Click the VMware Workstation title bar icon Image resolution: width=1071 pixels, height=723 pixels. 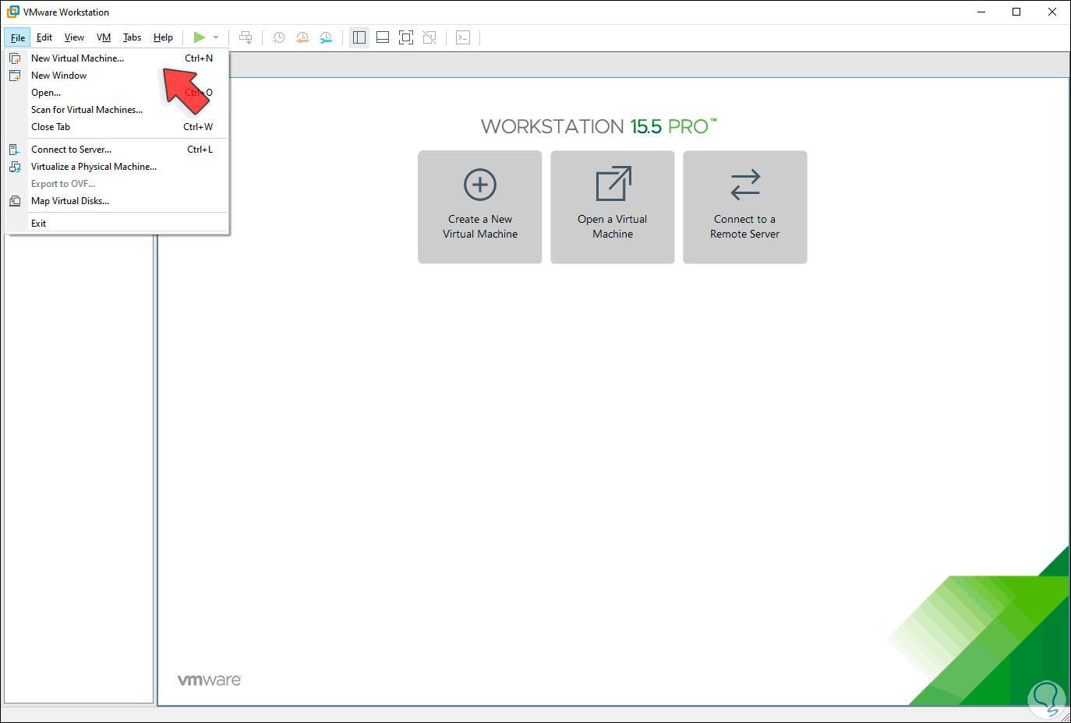point(12,12)
